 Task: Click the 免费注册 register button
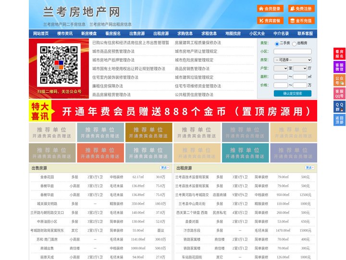pos(301,9)
